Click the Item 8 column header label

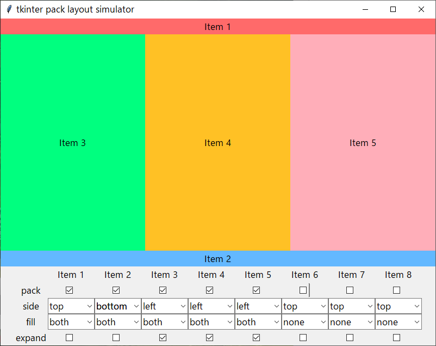pyautogui.click(x=398, y=275)
